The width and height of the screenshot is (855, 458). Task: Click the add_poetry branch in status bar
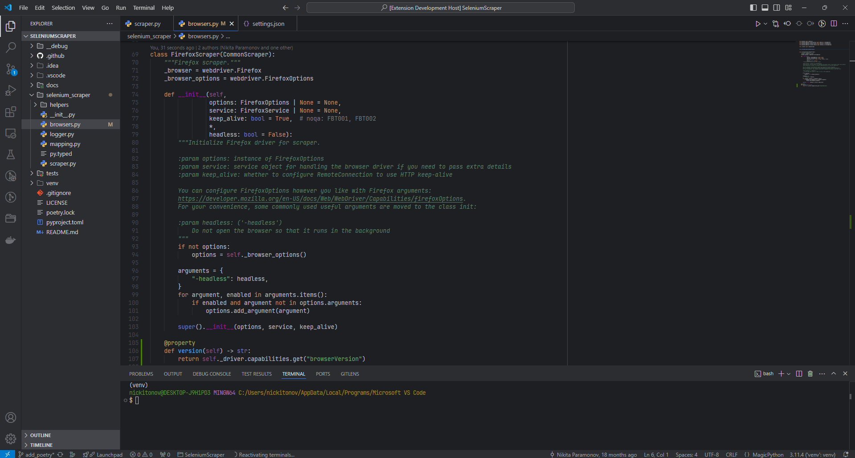[39, 454]
